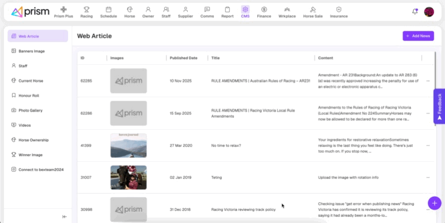445x223 pixels.
Task: Select Honour Roll in sidebar
Action: point(29,95)
